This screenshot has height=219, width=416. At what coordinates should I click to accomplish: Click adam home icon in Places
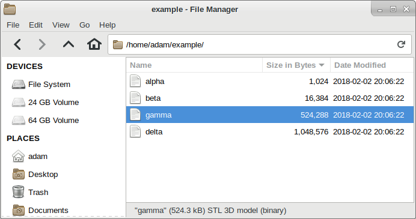(x=18, y=156)
